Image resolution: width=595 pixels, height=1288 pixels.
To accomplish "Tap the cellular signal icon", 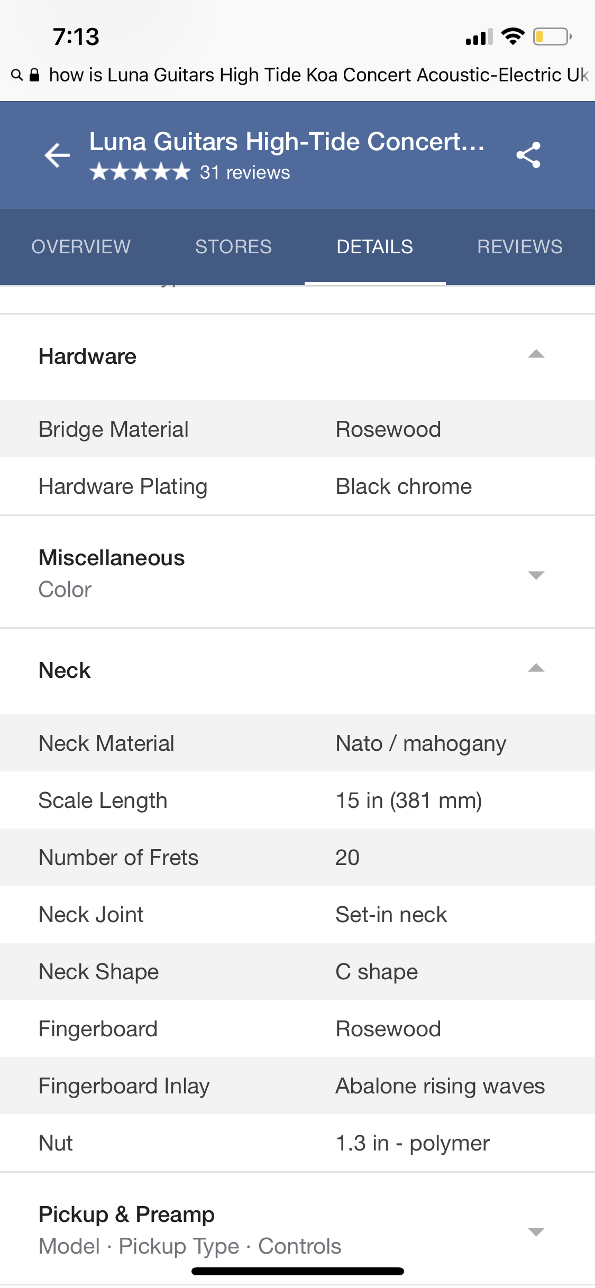I will point(479,37).
